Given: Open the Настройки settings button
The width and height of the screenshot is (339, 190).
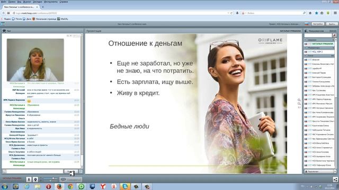Looking at the screenshot, I should tap(318, 24).
